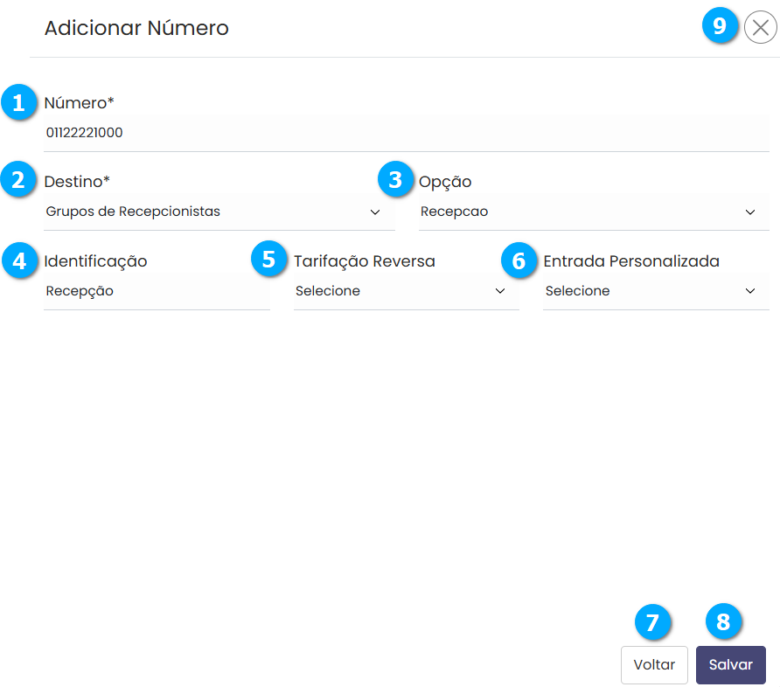
Task: Click the numbered badge 8 above Salvar
Action: pos(723,621)
